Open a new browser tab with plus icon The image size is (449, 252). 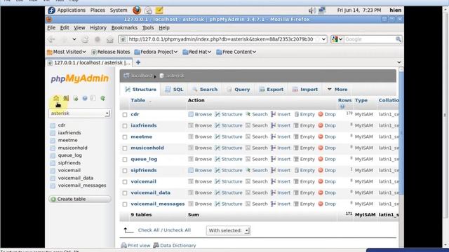tap(138, 62)
